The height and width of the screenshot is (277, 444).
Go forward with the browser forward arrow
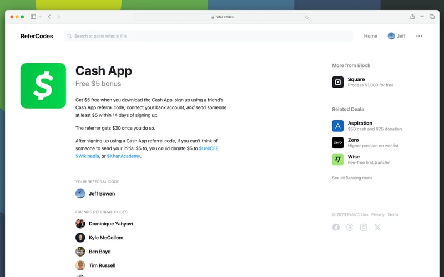[x=59, y=17]
